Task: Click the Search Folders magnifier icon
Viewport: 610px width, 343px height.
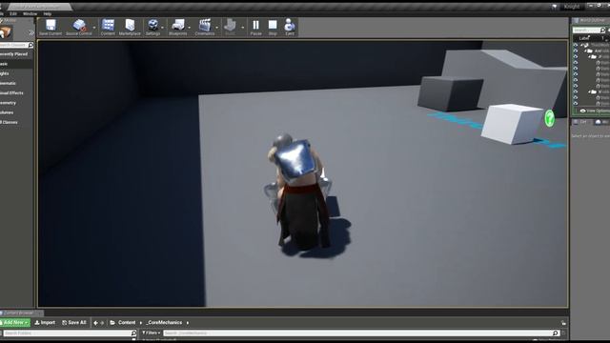Action: [133, 333]
